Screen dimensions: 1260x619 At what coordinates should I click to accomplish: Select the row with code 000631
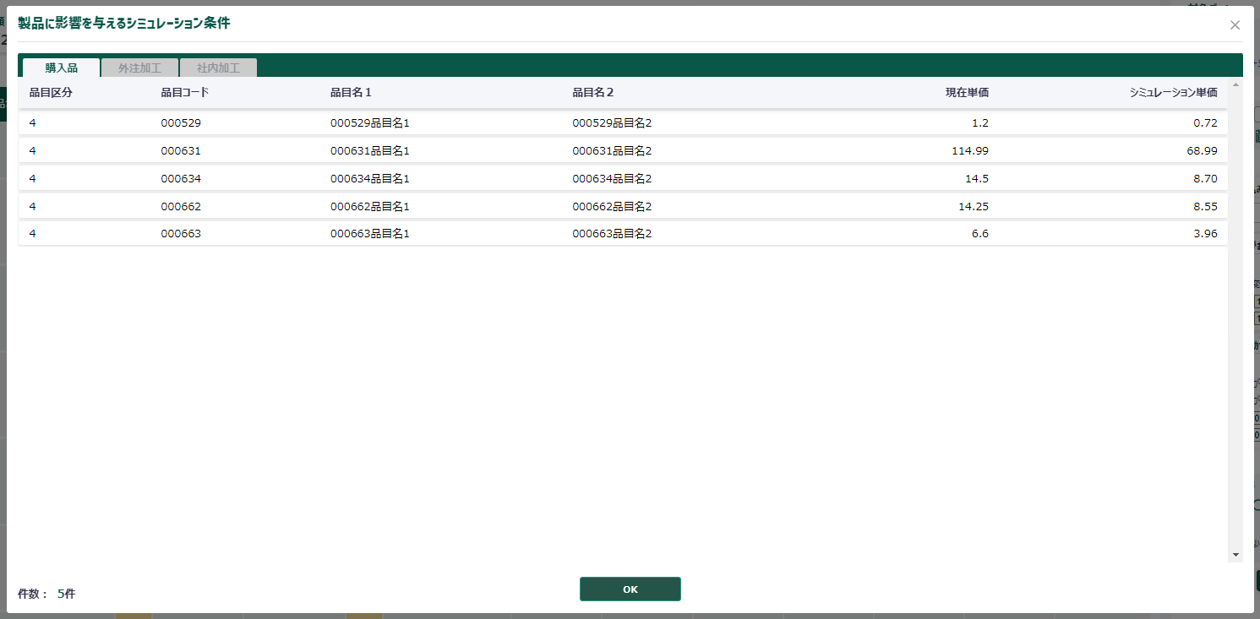pos(181,151)
